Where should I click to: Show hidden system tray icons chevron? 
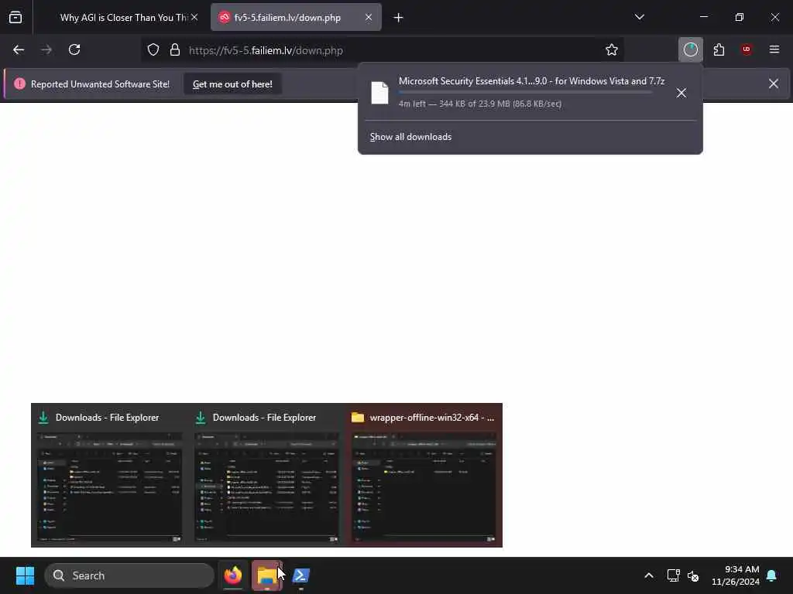tap(648, 575)
